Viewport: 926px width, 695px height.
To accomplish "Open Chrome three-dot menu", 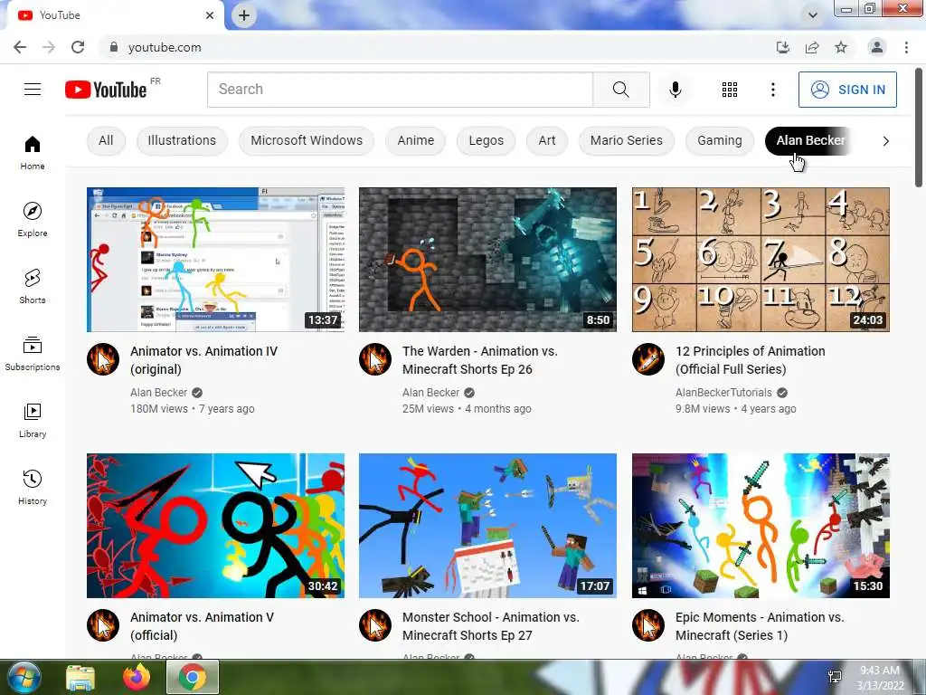I will [906, 47].
